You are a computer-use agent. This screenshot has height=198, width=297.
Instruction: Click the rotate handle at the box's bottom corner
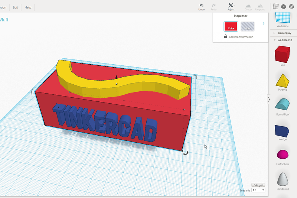point(185,153)
